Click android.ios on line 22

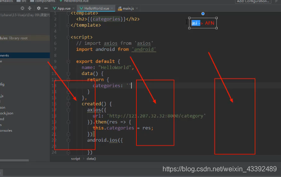coord(102,140)
